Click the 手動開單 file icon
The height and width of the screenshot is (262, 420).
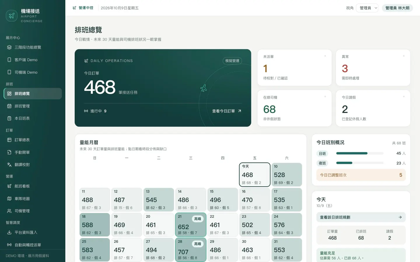[9, 152]
